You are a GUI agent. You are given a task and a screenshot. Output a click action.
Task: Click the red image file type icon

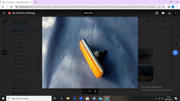coord(10,13)
